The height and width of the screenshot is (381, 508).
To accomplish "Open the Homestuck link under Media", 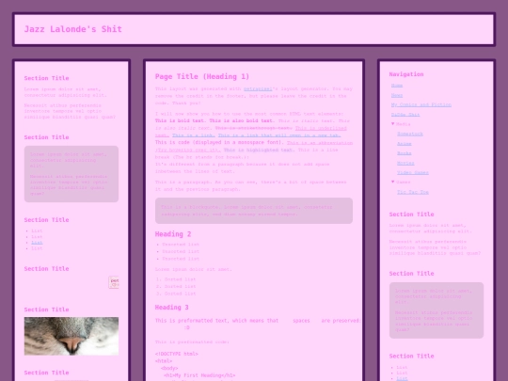I will coord(410,134).
